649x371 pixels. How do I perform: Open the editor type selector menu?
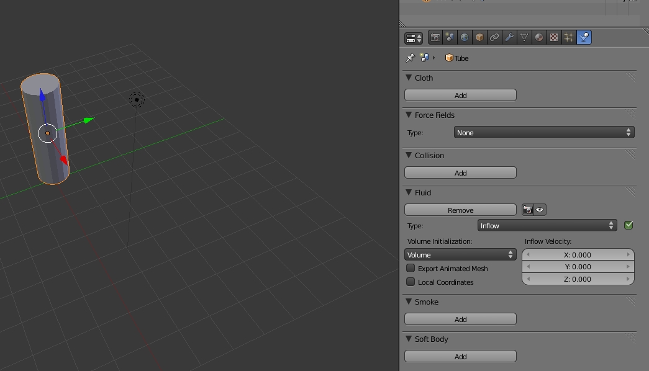[414, 38]
